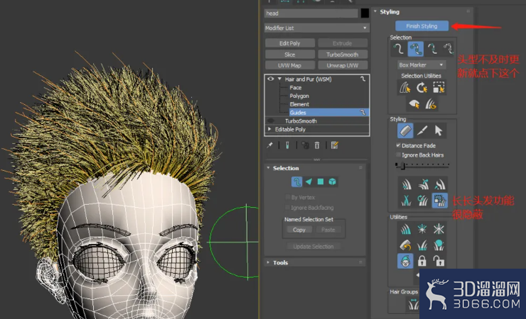Select the Guides sub-object level
526x319 pixels.
(328, 112)
